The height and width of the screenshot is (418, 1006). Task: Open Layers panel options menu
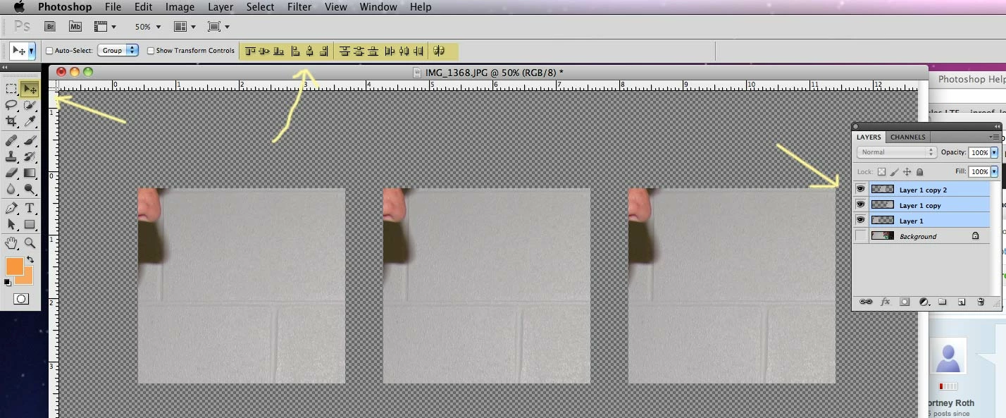994,137
